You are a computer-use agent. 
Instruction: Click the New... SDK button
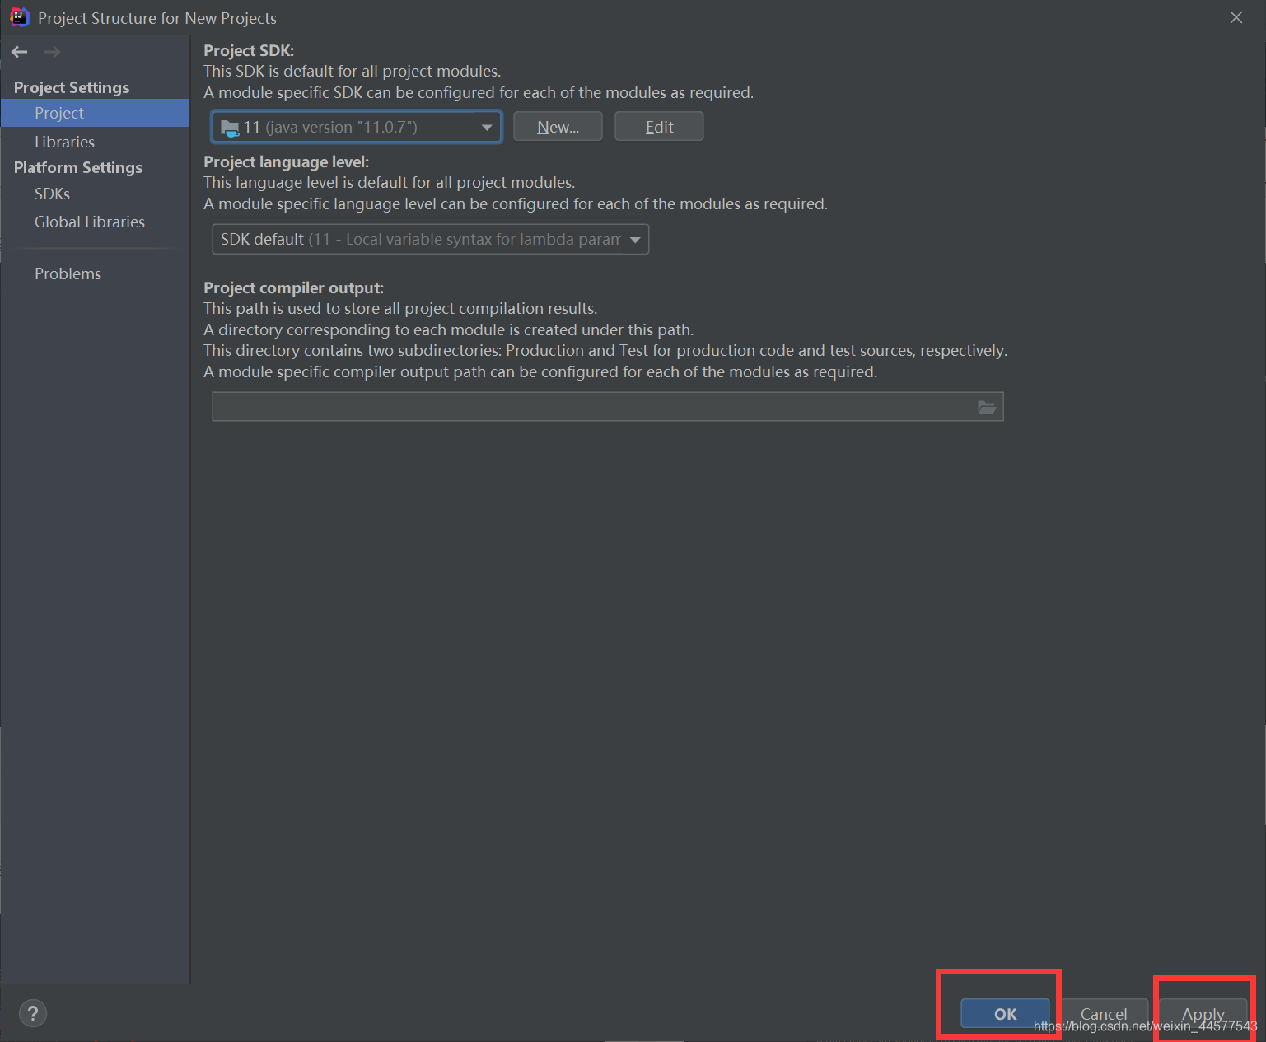point(558,127)
